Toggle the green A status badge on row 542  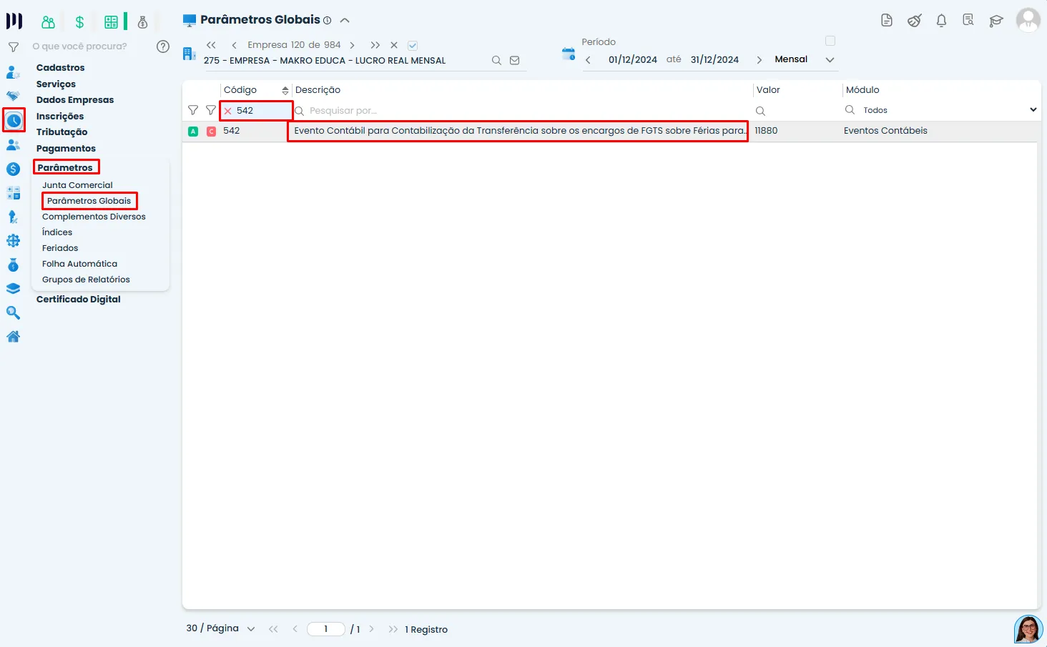(193, 132)
